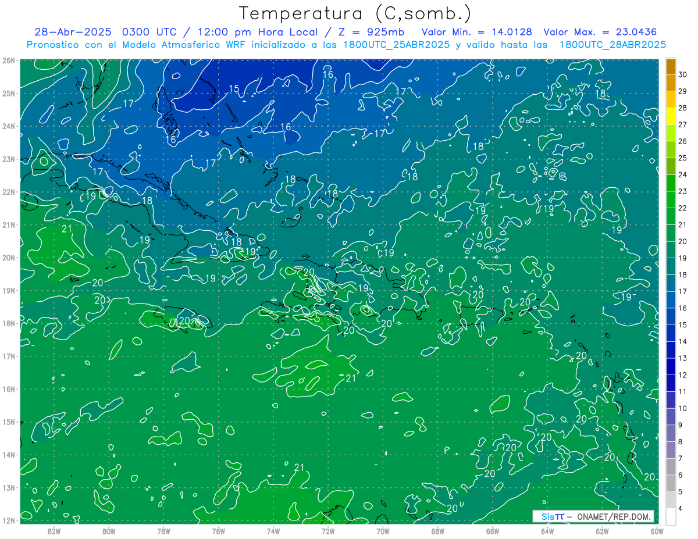
Task: Click the "16N" latitude axis label
Action: 9,389
